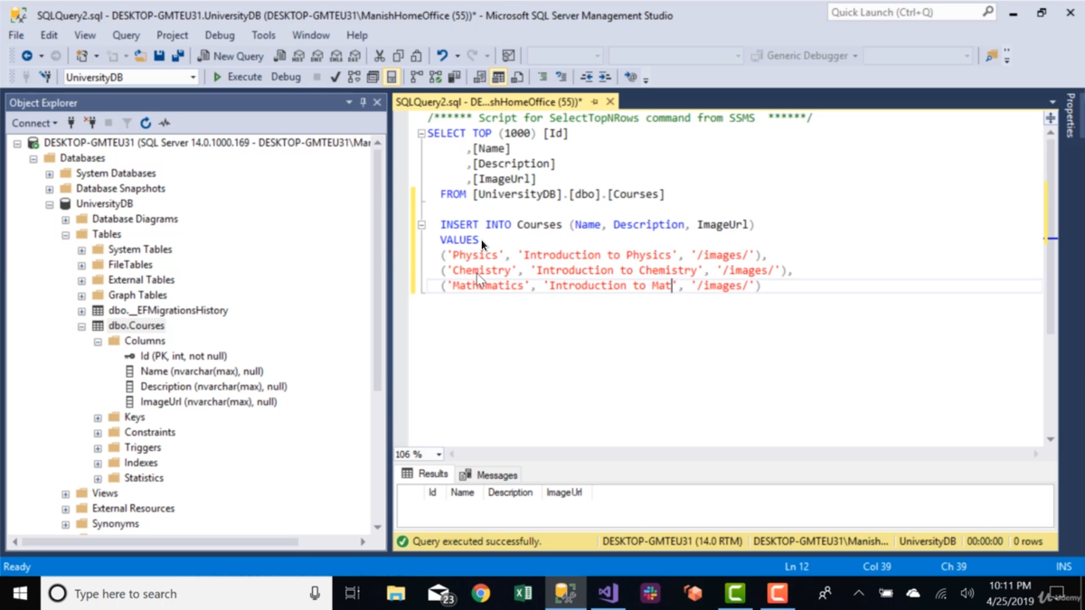Click Comment out selected lines icon
1085x610 pixels.
[x=542, y=78]
